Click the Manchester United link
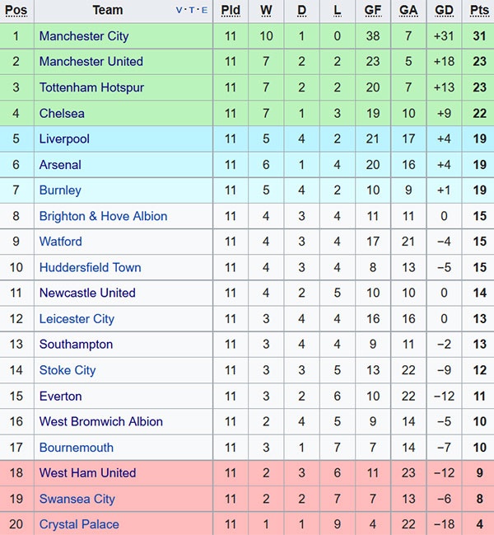494x535 pixels. 91,62
